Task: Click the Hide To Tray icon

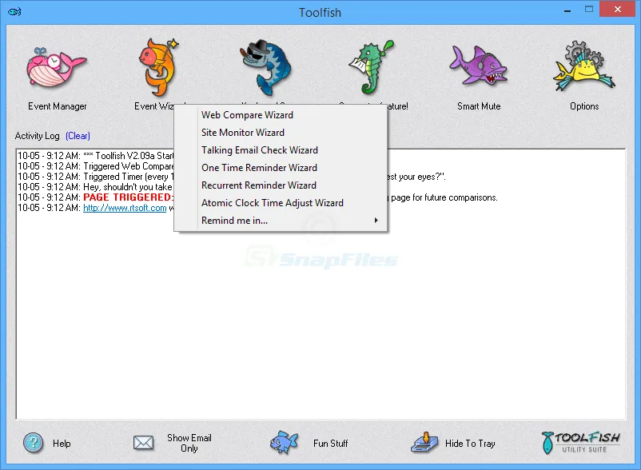Action: (424, 442)
